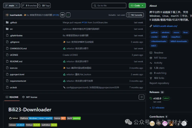
Task: Open the main branch dropdown
Action: (11, 5)
